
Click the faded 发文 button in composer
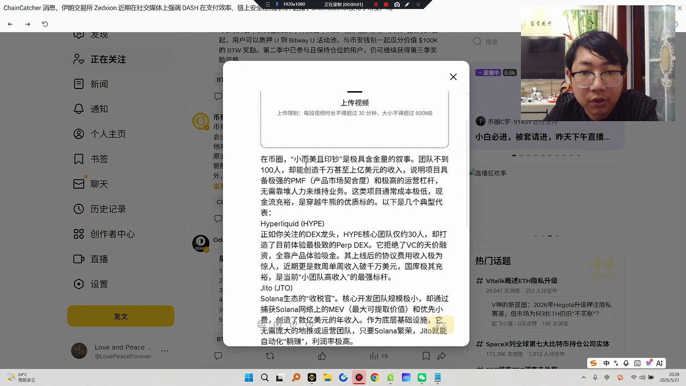pos(441,324)
